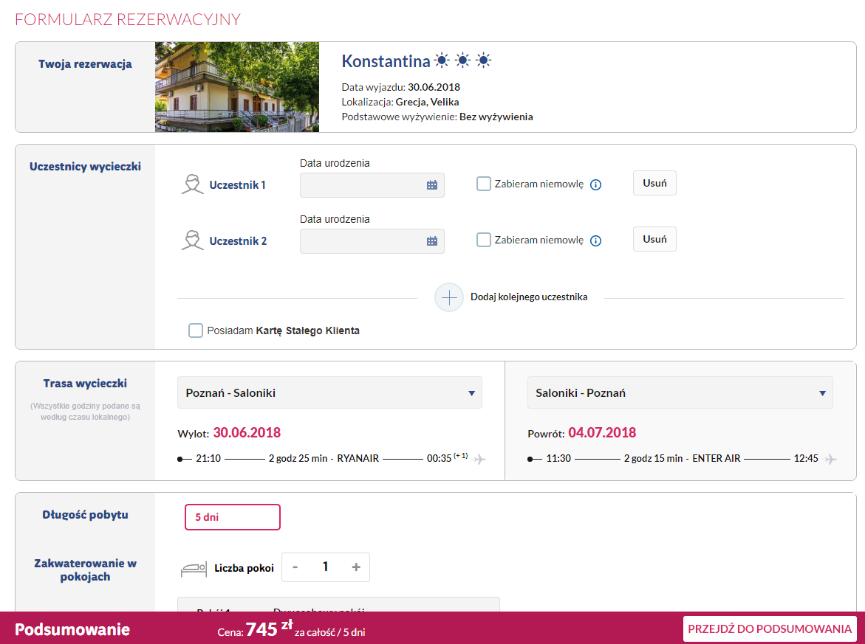Enable Posiadam Kartę Stałego Klienta checkbox

coord(195,330)
